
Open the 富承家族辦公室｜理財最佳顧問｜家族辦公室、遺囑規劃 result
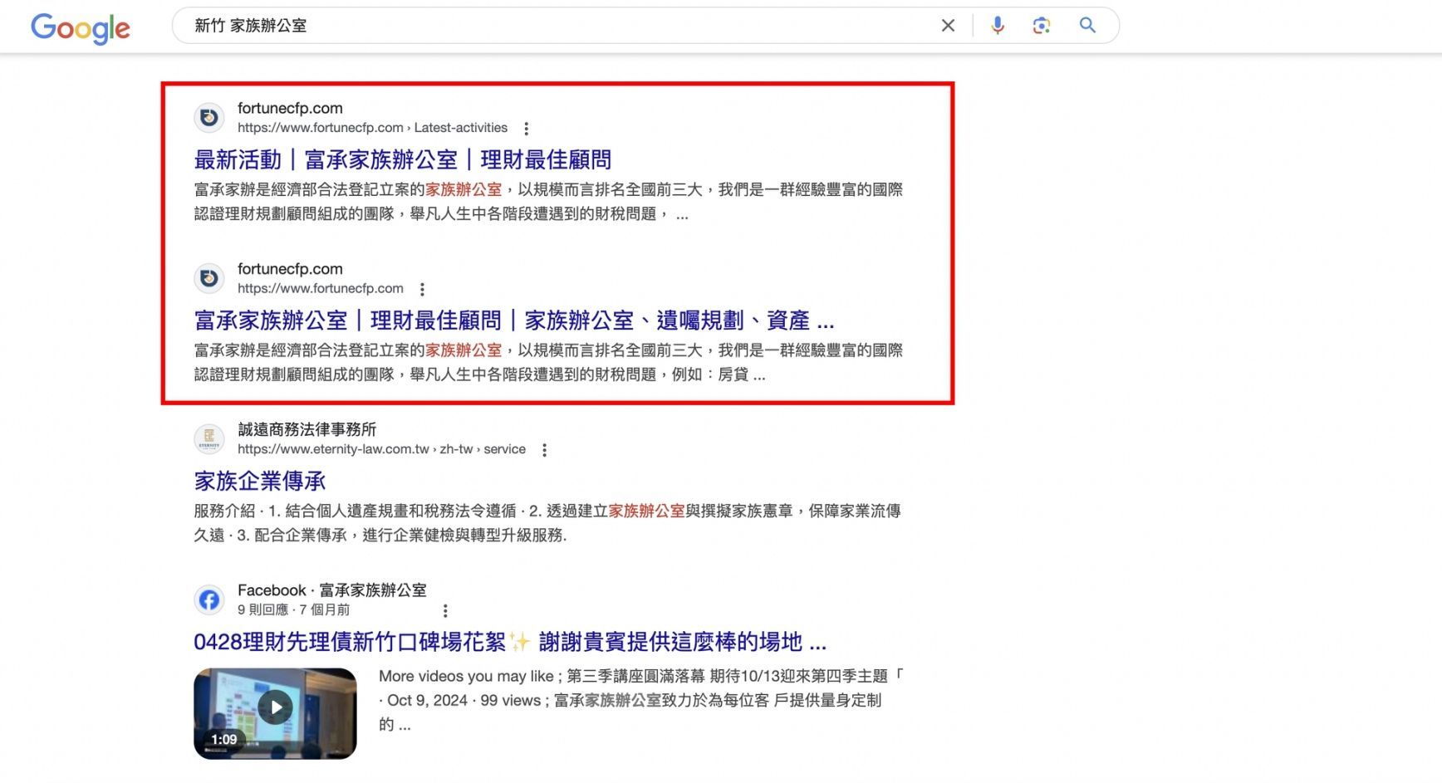point(514,321)
